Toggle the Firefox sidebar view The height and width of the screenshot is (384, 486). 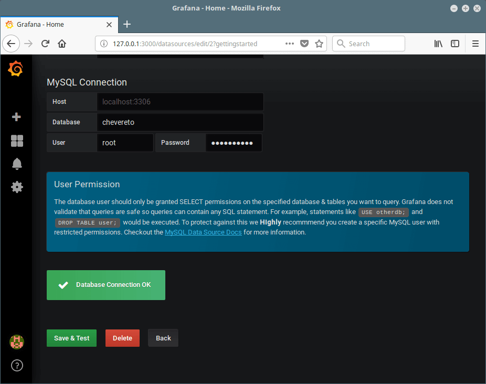pyautogui.click(x=455, y=44)
